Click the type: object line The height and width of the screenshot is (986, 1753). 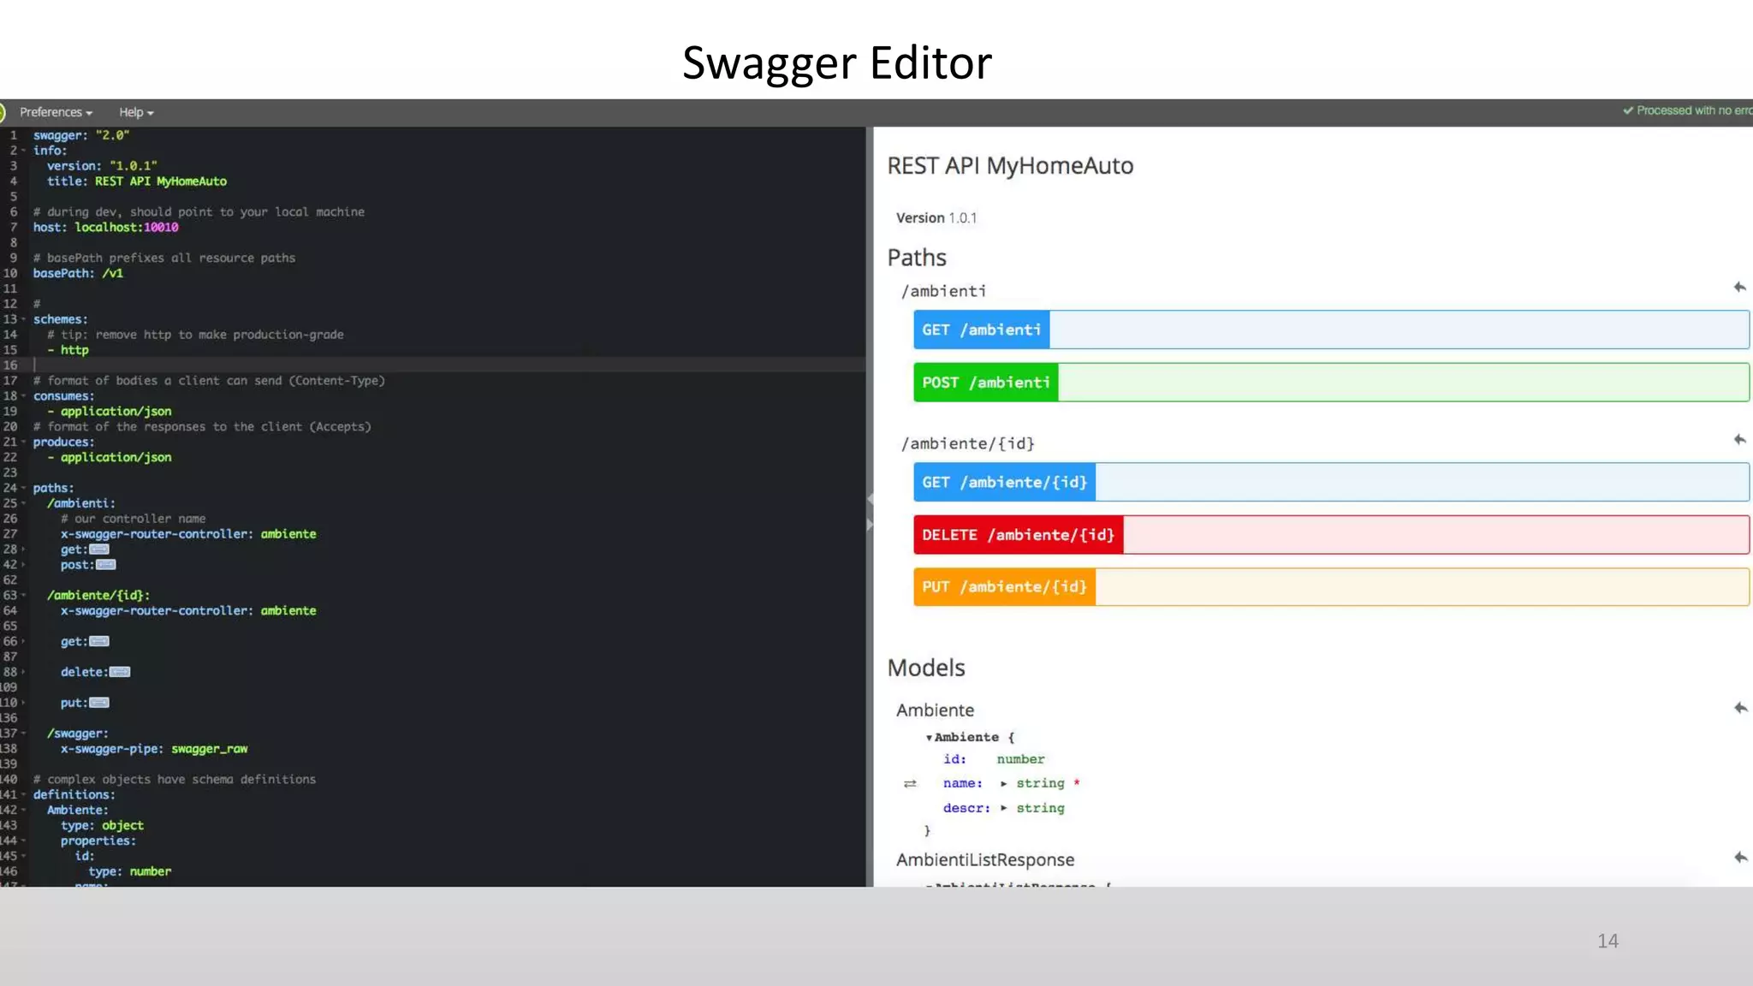pyautogui.click(x=102, y=826)
